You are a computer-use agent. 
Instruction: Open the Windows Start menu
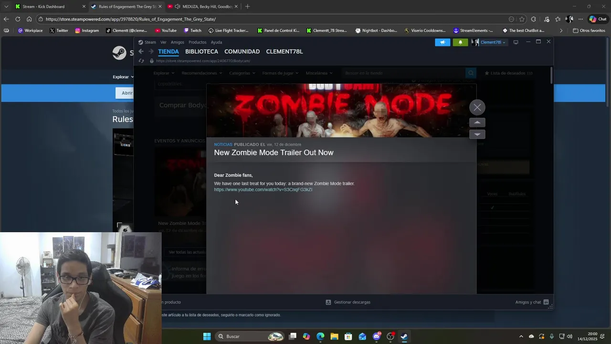[x=207, y=336]
